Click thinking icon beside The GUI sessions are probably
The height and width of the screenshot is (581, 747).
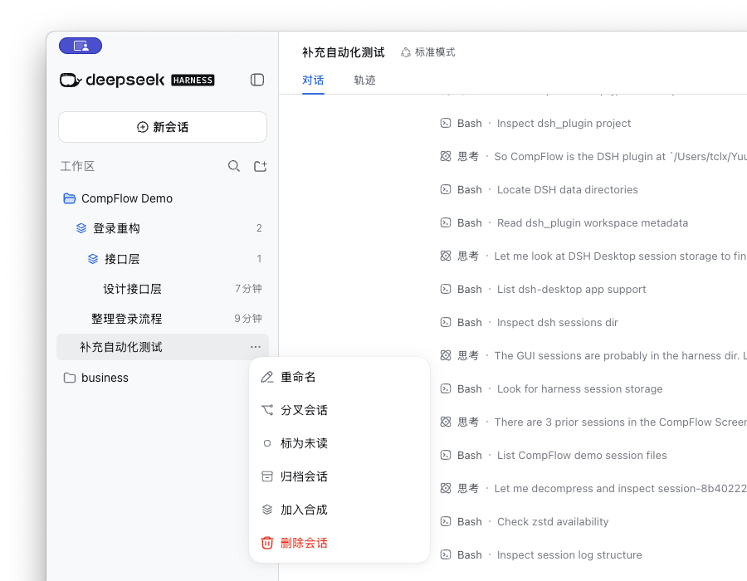coord(446,355)
